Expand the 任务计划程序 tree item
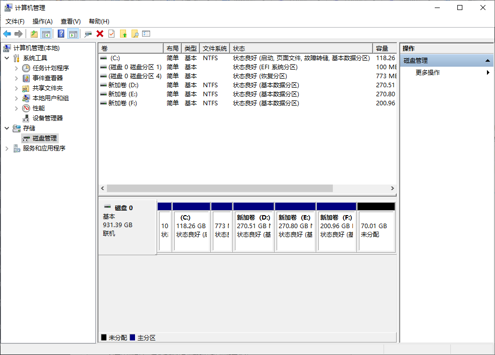This screenshot has height=355, width=495. [16, 68]
